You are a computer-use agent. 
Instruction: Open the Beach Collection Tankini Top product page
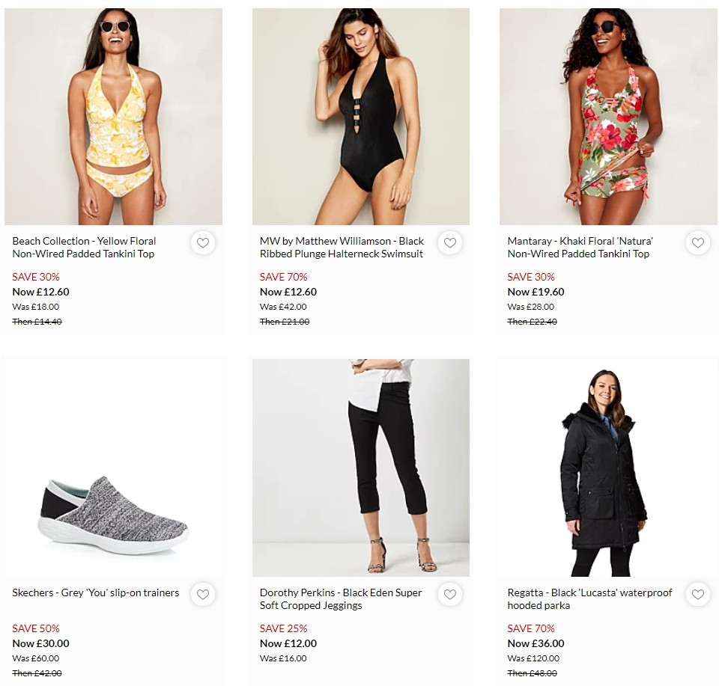(x=83, y=248)
